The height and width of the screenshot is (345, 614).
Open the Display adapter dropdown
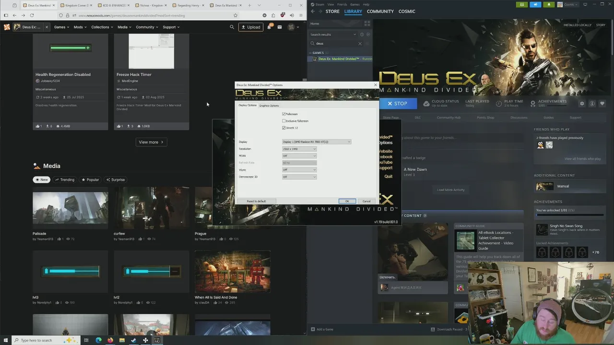pos(317,142)
